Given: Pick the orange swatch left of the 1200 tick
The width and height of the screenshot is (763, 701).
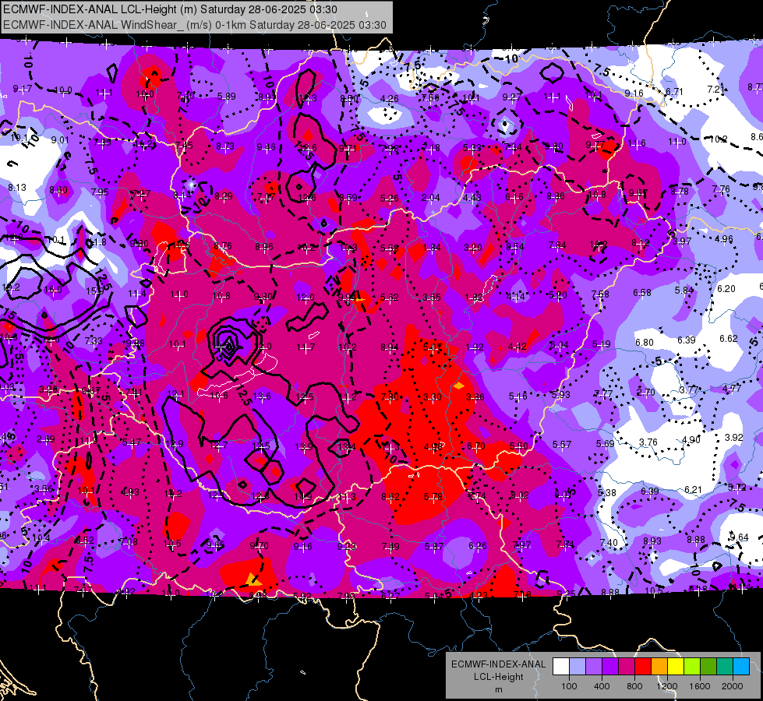Looking at the screenshot, I should pos(659,666).
